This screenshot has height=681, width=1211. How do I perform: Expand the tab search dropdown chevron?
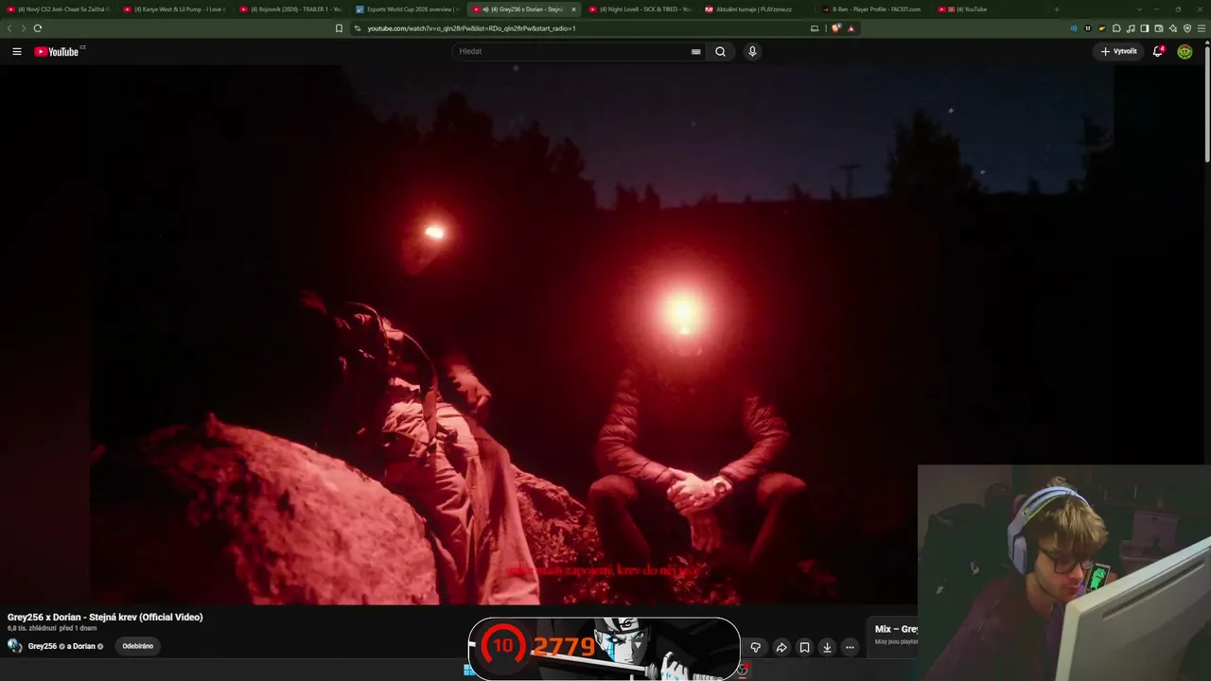(1139, 9)
